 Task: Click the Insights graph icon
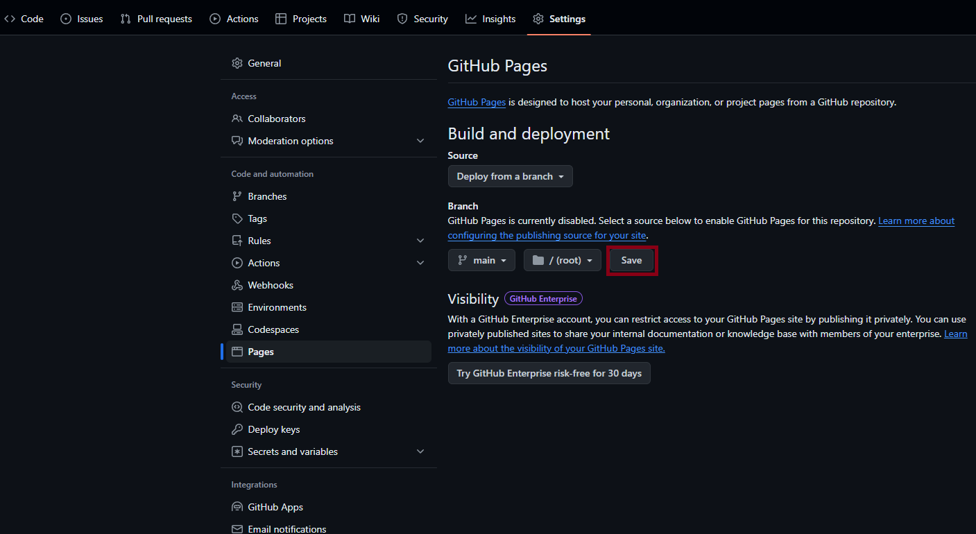[471, 19]
